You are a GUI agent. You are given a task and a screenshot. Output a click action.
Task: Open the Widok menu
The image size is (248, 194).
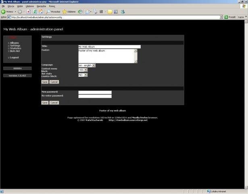[x=20, y=6]
